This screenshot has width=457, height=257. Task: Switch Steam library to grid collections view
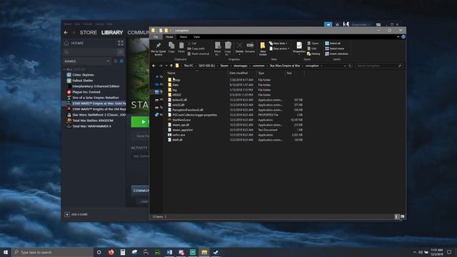[x=121, y=43]
